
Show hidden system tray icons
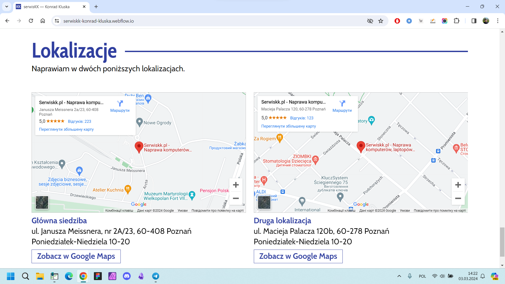(x=399, y=276)
